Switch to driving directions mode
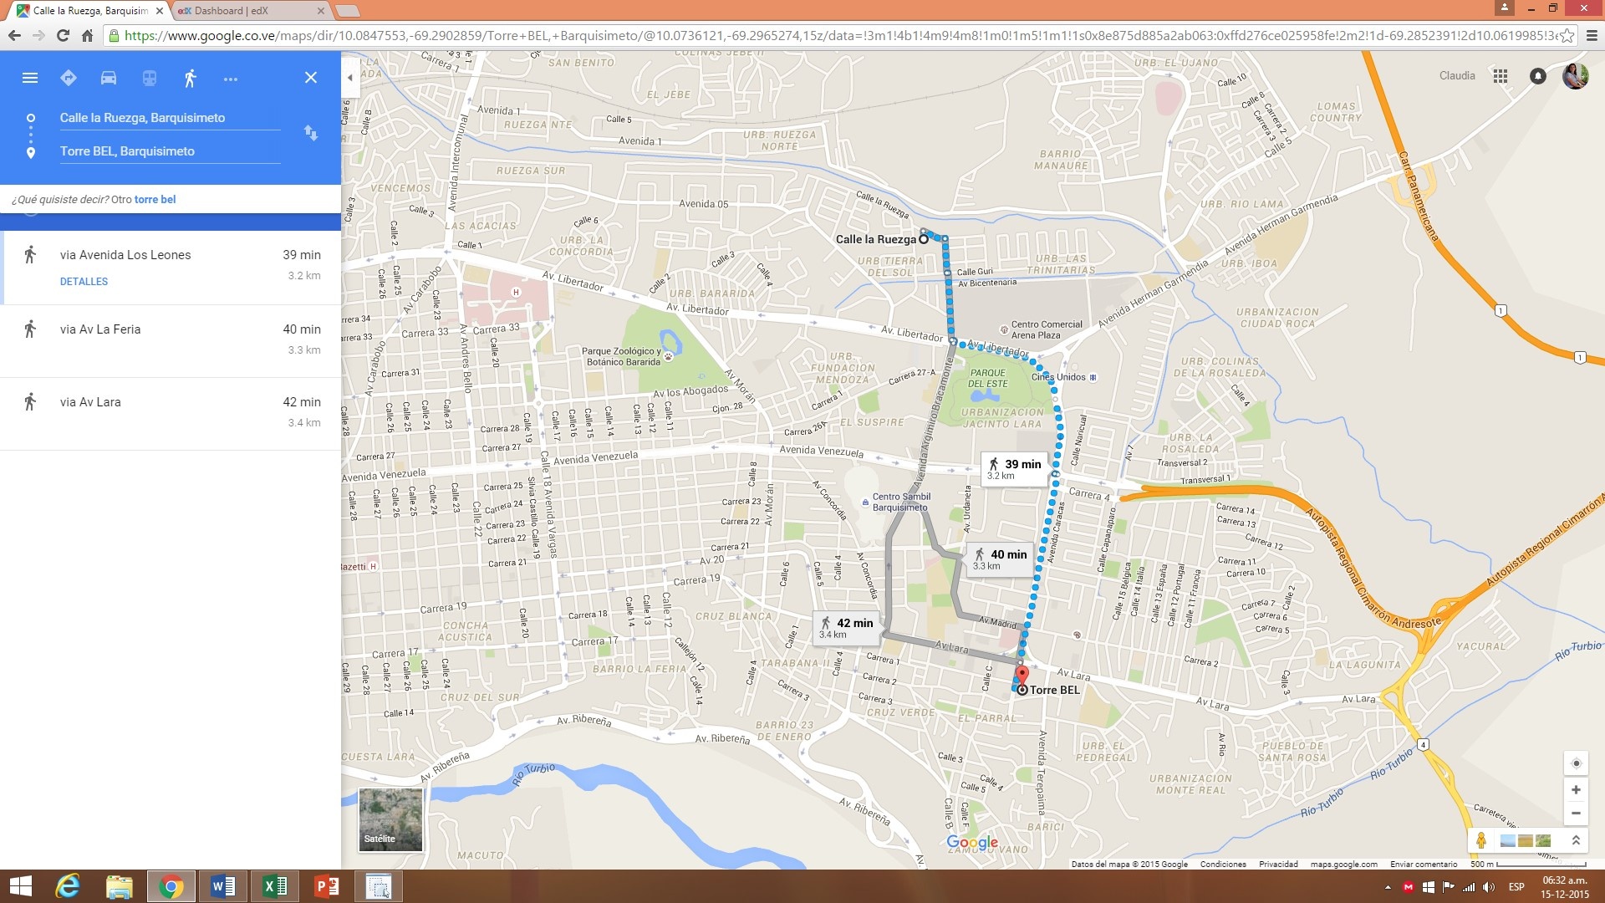The image size is (1605, 903). coord(109,78)
